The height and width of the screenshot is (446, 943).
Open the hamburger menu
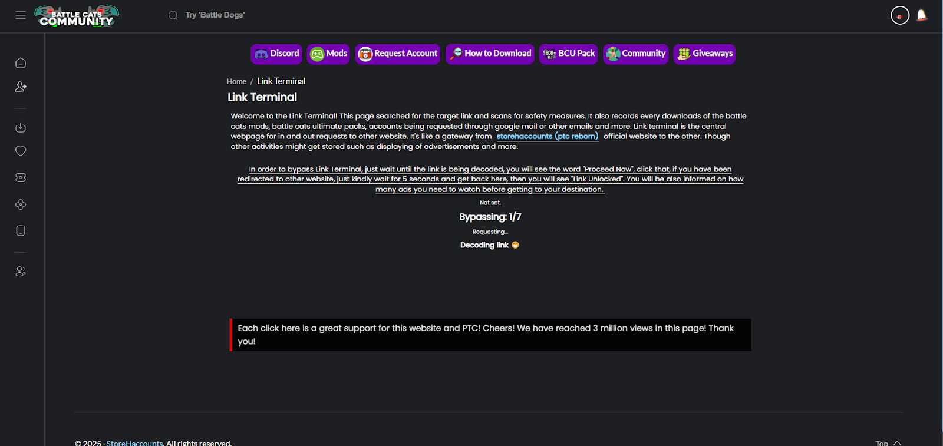[21, 15]
